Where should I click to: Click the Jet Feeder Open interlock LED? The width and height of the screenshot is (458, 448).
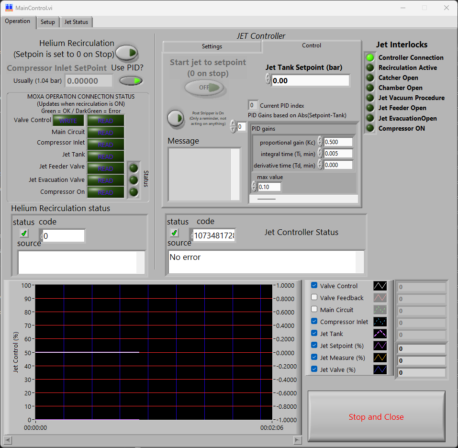370,108
